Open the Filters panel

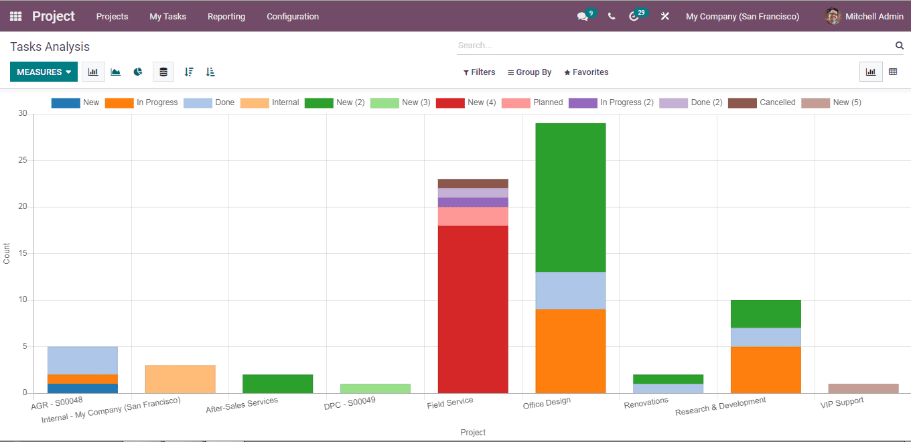point(479,72)
